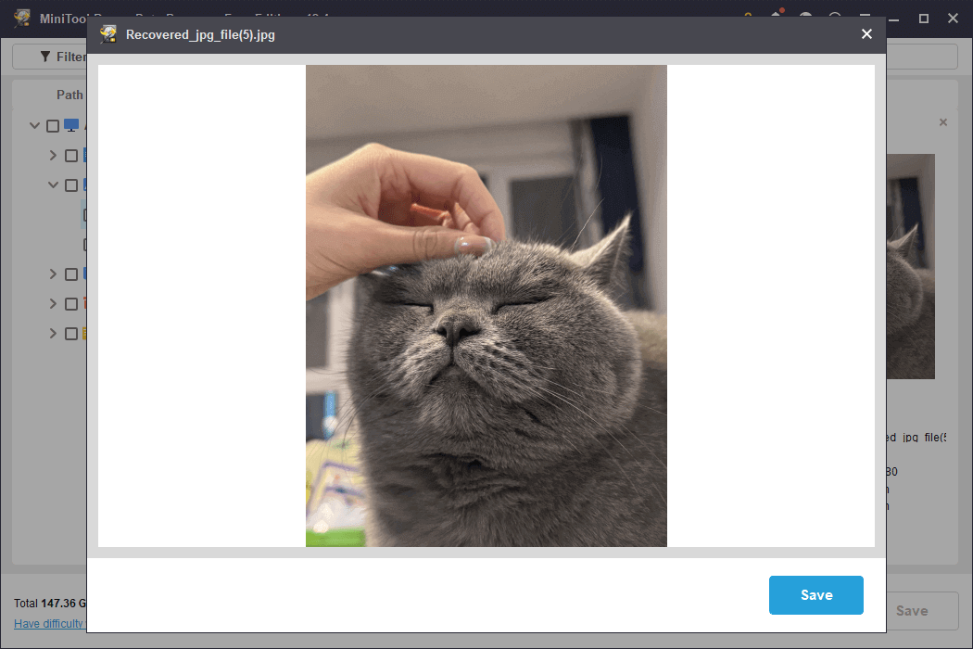
Task: Click the greyed Save button in main window
Action: pyautogui.click(x=921, y=610)
